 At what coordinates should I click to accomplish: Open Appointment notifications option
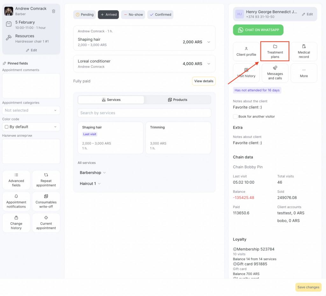(x=16, y=201)
